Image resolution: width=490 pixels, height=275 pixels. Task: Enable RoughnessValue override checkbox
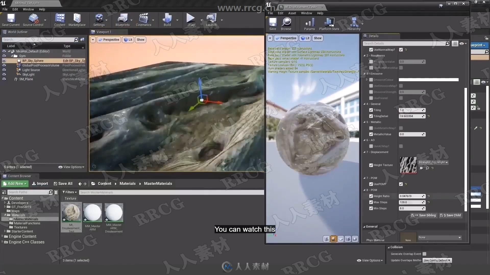[x=371, y=62]
